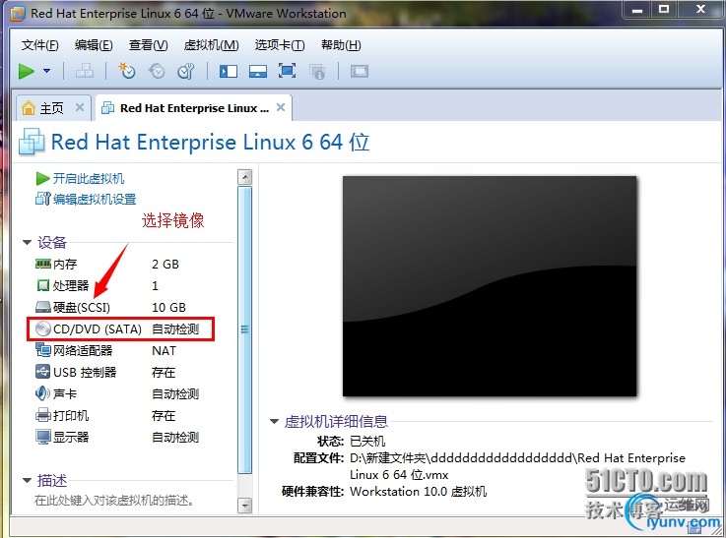726x538 pixels.
Task: Enter full screen mode icon
Action: [287, 71]
